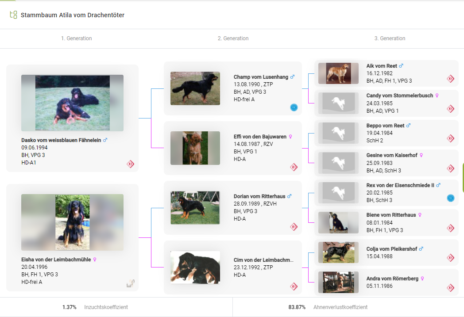
Task: Open Candy vom Stommelerbusch name link
Action: tap(399, 95)
